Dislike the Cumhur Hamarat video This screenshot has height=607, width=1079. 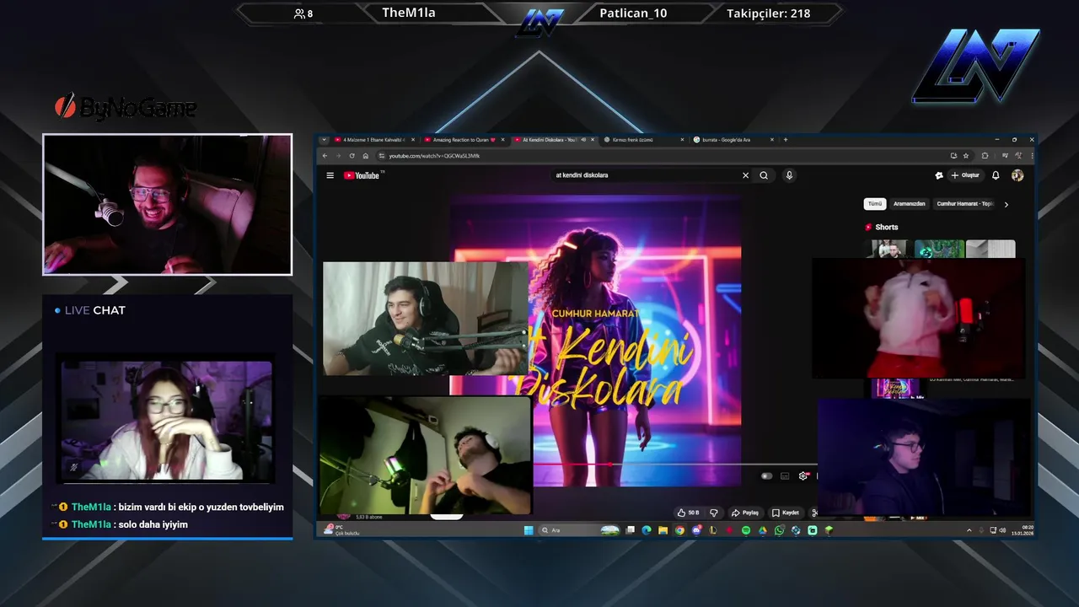click(x=714, y=513)
